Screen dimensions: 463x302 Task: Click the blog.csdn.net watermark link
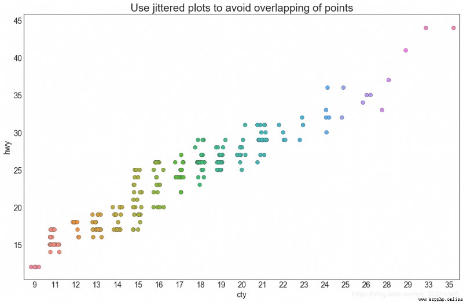pos(406,294)
